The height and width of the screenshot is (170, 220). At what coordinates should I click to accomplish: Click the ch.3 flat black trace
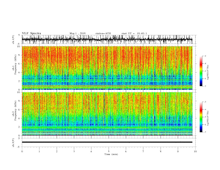point(107,142)
